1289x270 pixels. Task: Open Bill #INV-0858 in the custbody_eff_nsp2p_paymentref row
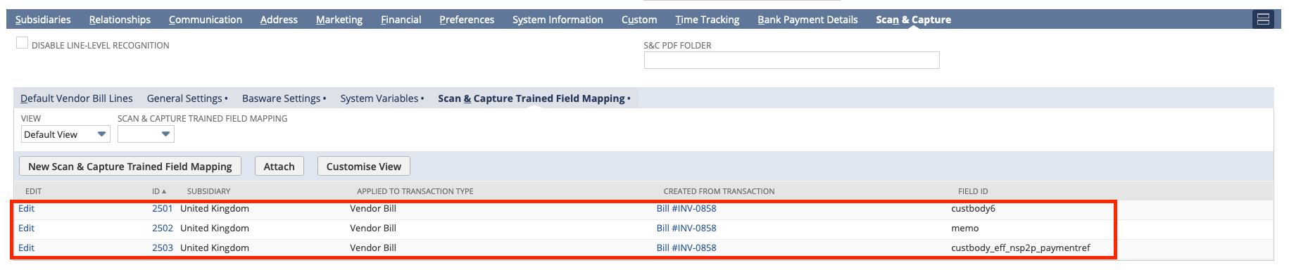(686, 248)
